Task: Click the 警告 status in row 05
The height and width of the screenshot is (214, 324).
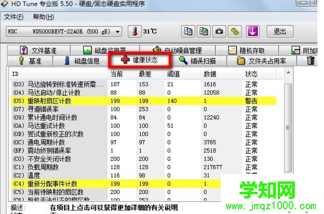Action: [251, 101]
